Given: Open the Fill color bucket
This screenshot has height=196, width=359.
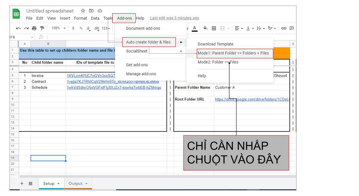Looking at the screenshot, I should coord(205,28).
